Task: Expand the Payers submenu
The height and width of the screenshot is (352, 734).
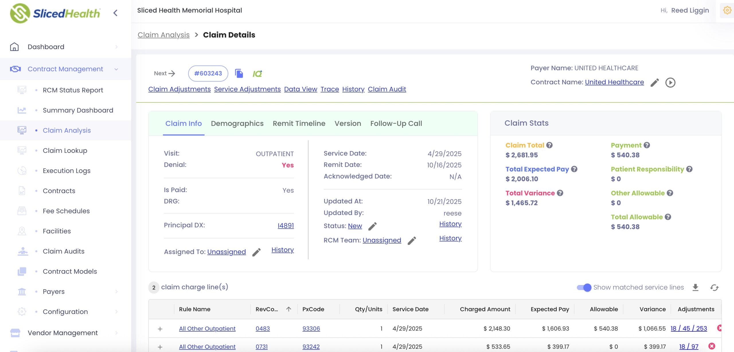Action: pos(116,291)
